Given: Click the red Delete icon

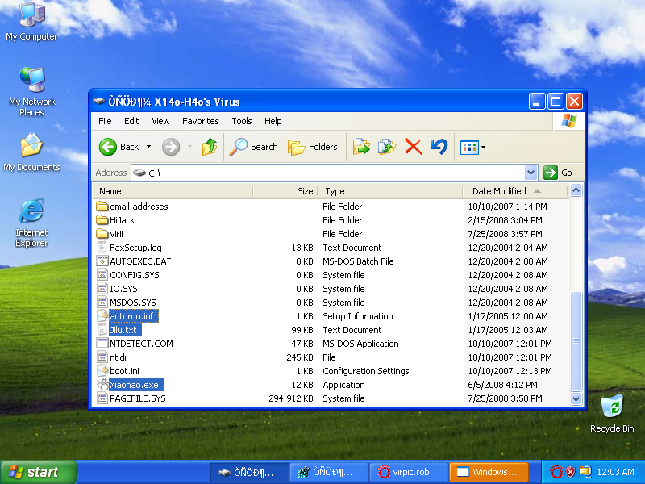Looking at the screenshot, I should [414, 147].
